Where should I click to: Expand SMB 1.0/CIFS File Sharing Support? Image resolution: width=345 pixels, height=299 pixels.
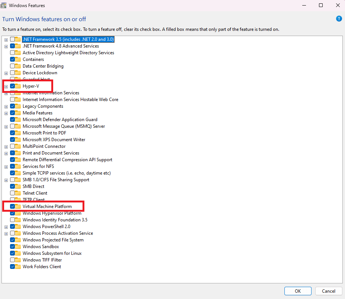(6, 180)
